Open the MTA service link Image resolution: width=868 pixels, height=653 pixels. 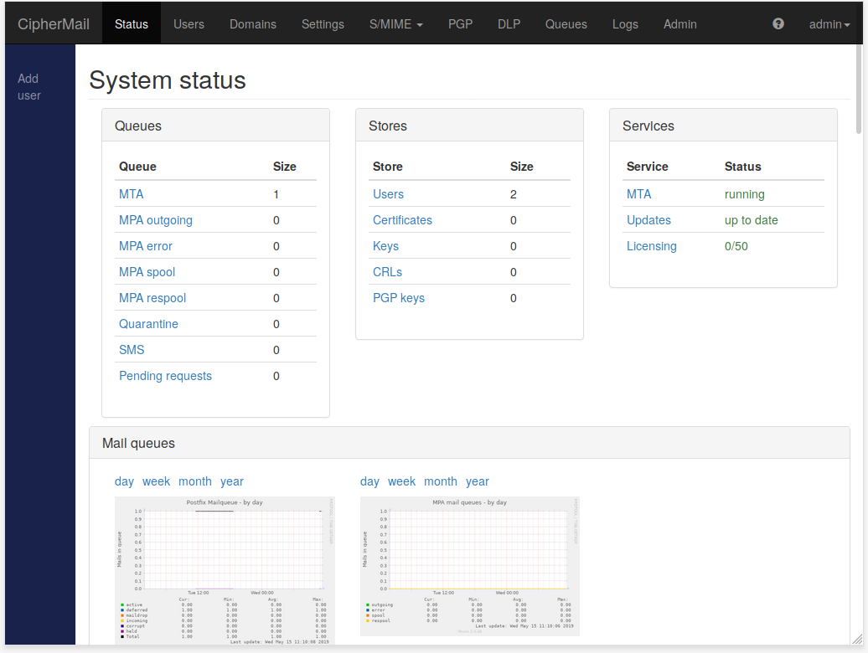click(638, 194)
